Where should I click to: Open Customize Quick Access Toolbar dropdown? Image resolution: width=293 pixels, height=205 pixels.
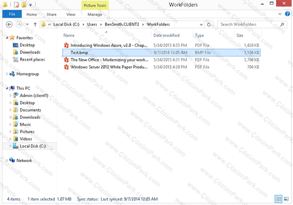[31, 5]
